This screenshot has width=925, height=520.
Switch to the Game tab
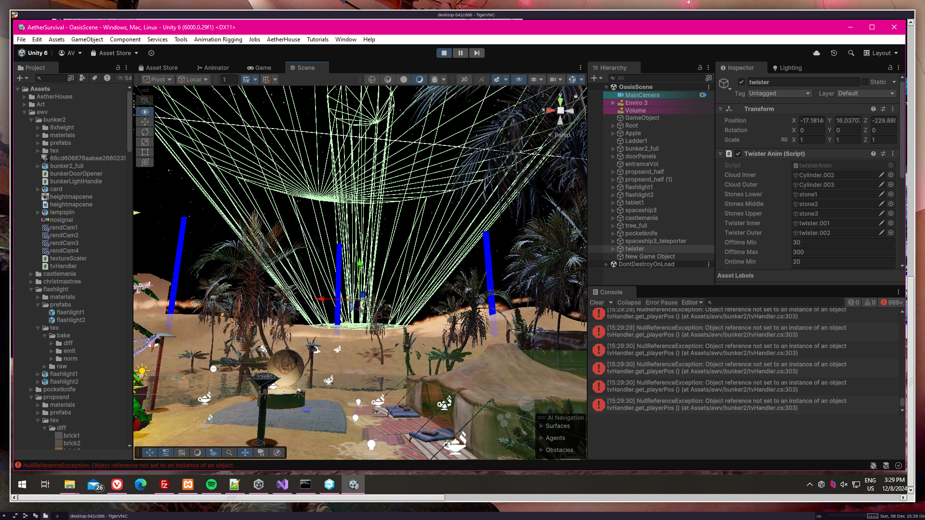(x=259, y=68)
